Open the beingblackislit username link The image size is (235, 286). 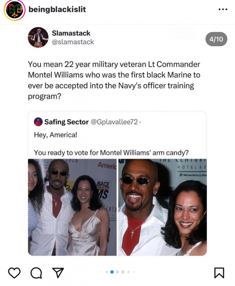[57, 10]
